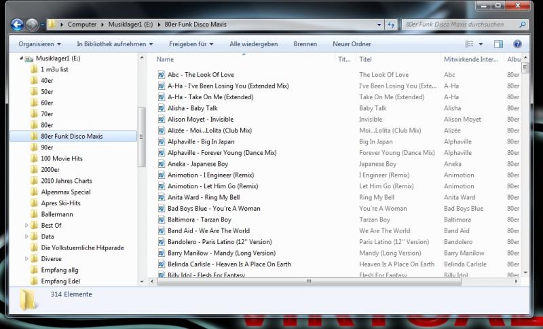The image size is (543, 329).
Task: Open In Bibliothek aufnehmen dropdown
Action: [x=115, y=44]
